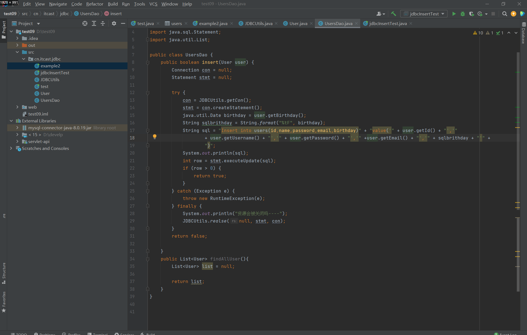Expand the out folder
Screen dimensions: 527x335
tap(17, 45)
